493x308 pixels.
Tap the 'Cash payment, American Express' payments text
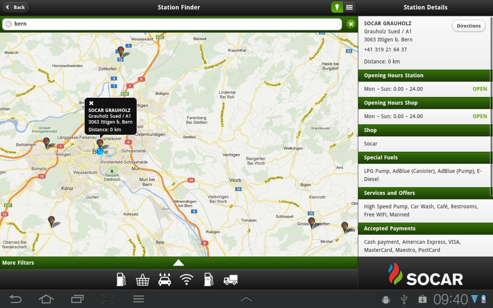(x=412, y=246)
